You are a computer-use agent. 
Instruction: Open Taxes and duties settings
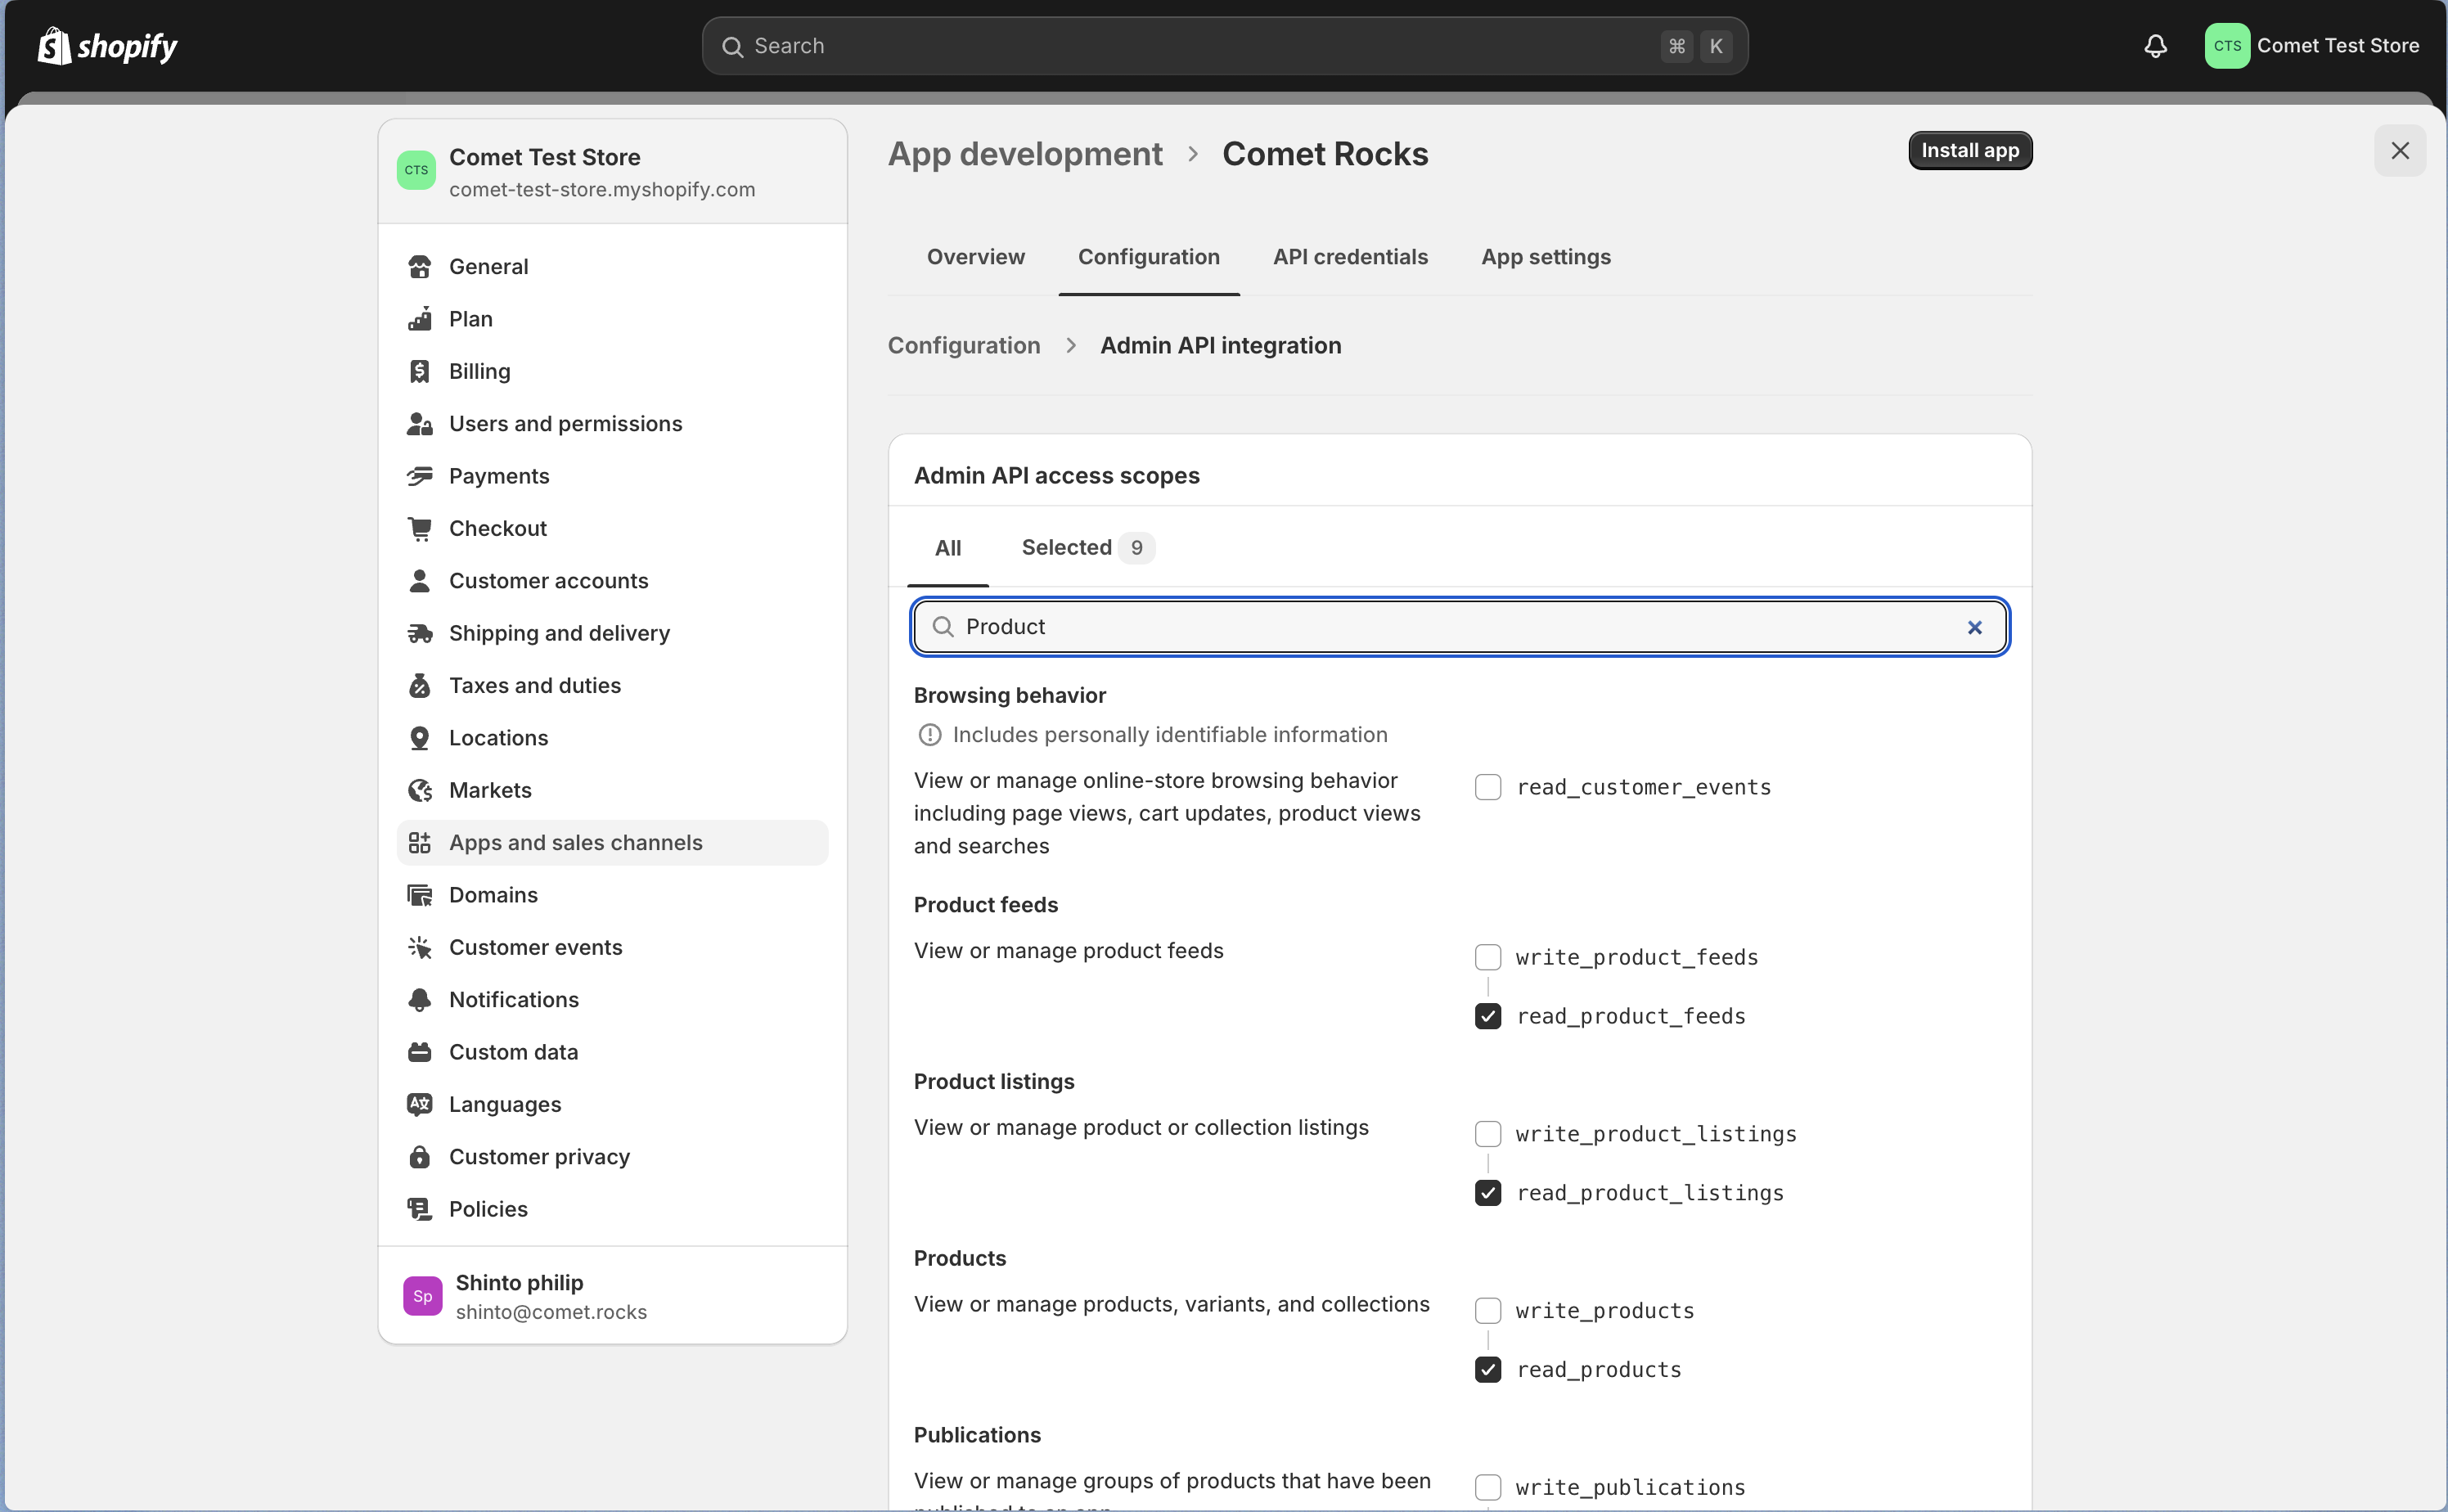612,685
